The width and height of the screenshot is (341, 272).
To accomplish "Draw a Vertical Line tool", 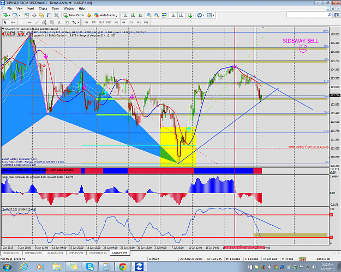I will coord(22,22).
